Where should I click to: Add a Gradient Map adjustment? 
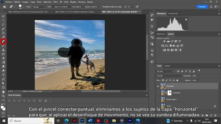pos(180,50)
